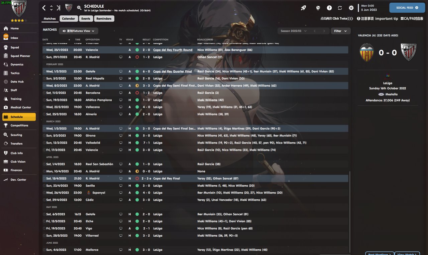Image resolution: width=428 pixels, height=255 pixels.
Task: Open Squad Planner in the sidebar
Action: click(x=19, y=56)
